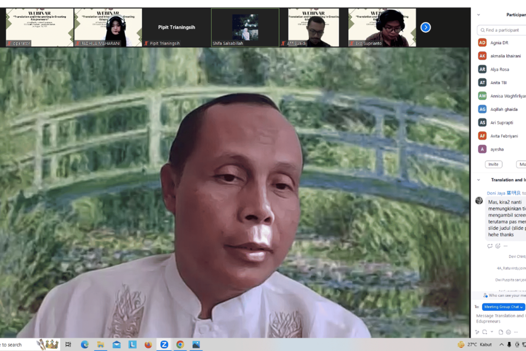Select FADHILA MAHARANI video thumbnail
This screenshot has height=351, width=526.
point(108,27)
